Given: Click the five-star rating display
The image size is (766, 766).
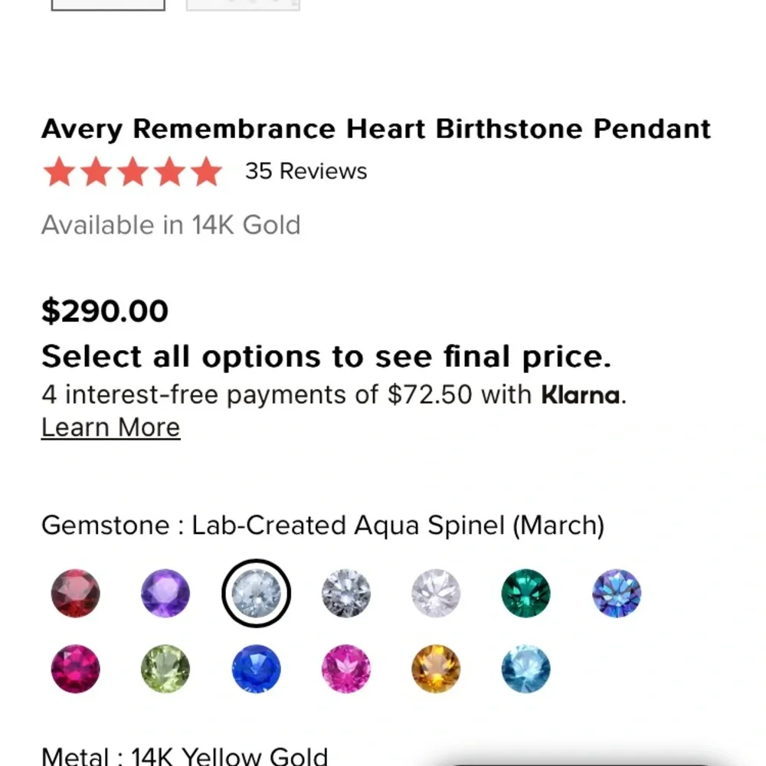Looking at the screenshot, I should [x=132, y=172].
